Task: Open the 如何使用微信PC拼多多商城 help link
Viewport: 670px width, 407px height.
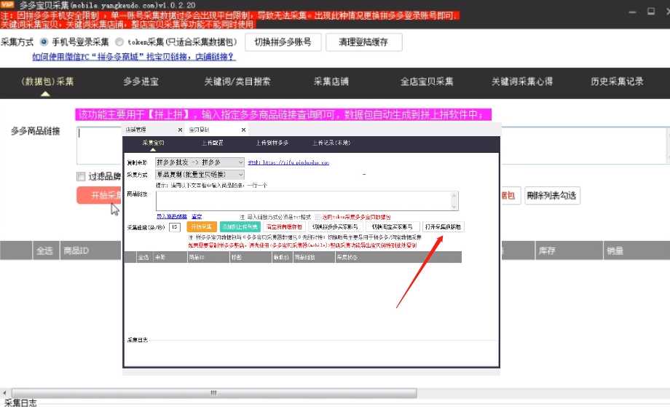Action: (134, 56)
